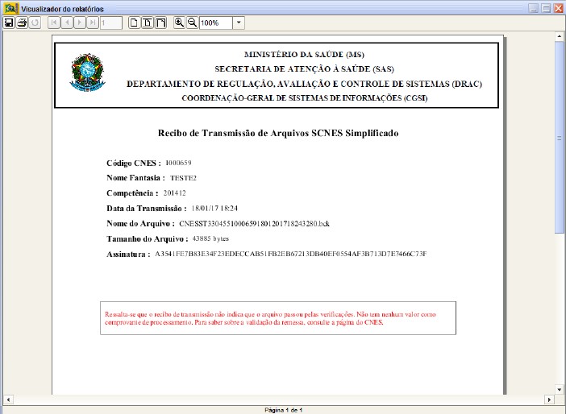Click the 100% zoom input field

coord(215,23)
